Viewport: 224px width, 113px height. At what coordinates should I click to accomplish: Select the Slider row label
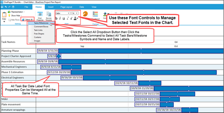tap(4, 99)
